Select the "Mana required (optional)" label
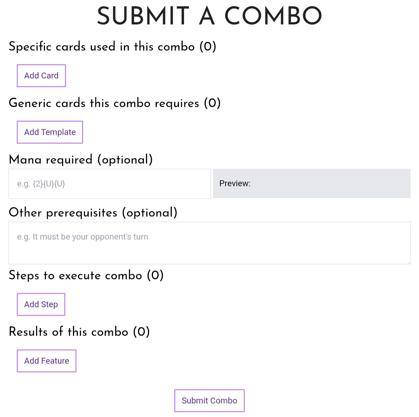Viewport: 419px width, 417px height. tap(81, 160)
